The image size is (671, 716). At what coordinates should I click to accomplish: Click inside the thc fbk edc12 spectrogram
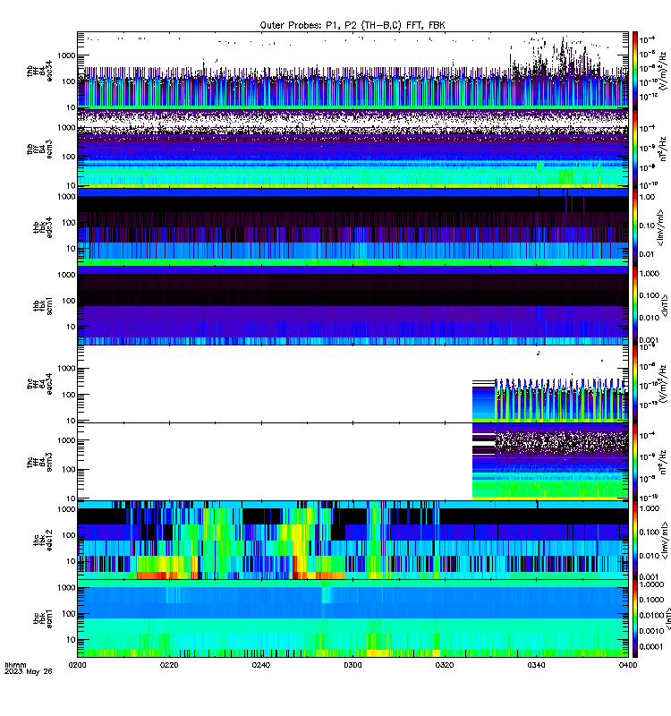(352, 541)
